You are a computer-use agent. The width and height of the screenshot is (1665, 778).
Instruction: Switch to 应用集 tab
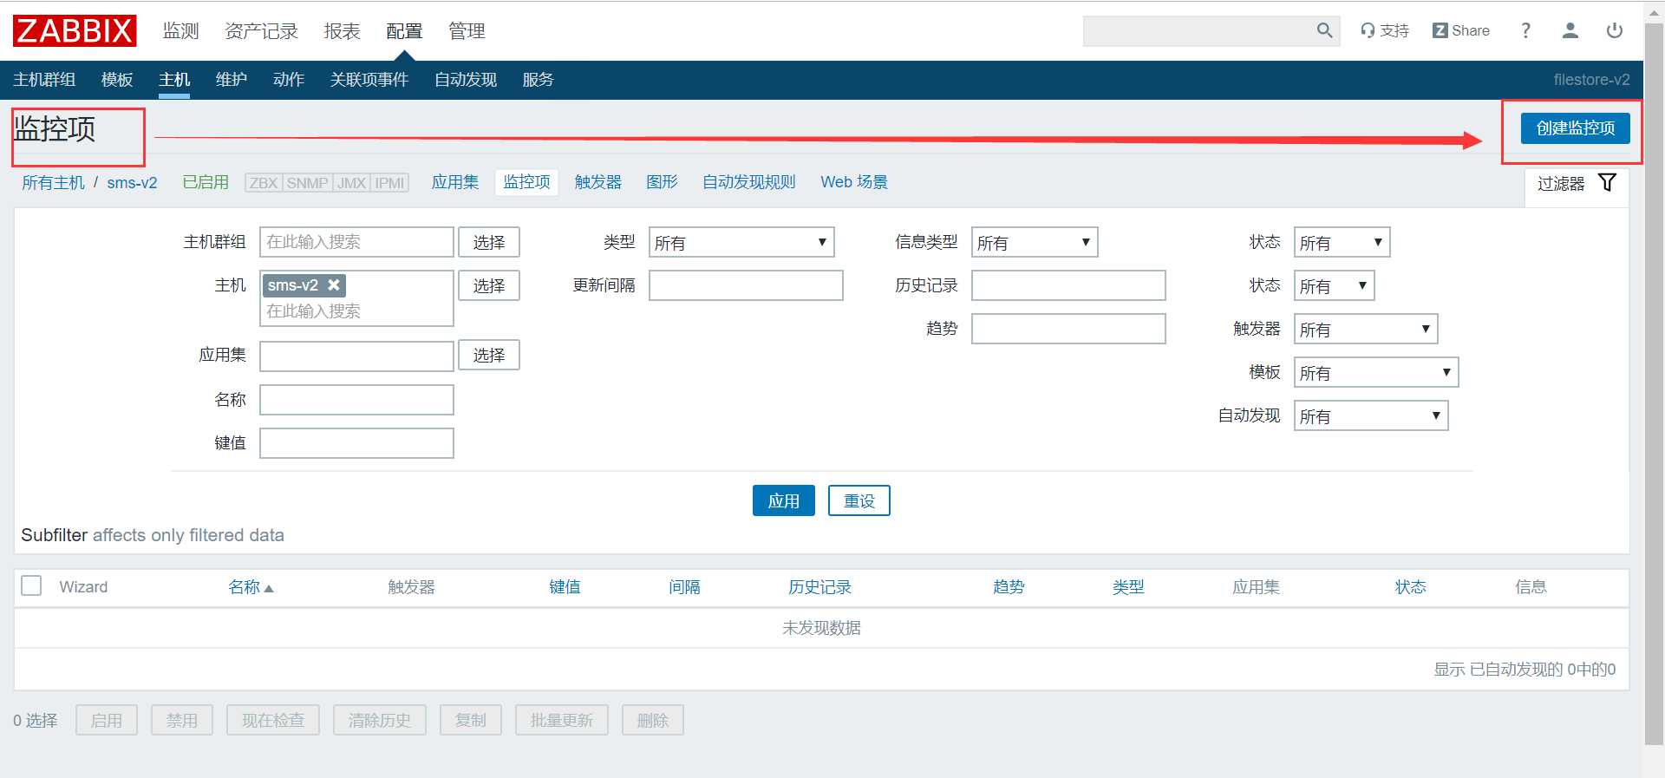pyautogui.click(x=455, y=182)
